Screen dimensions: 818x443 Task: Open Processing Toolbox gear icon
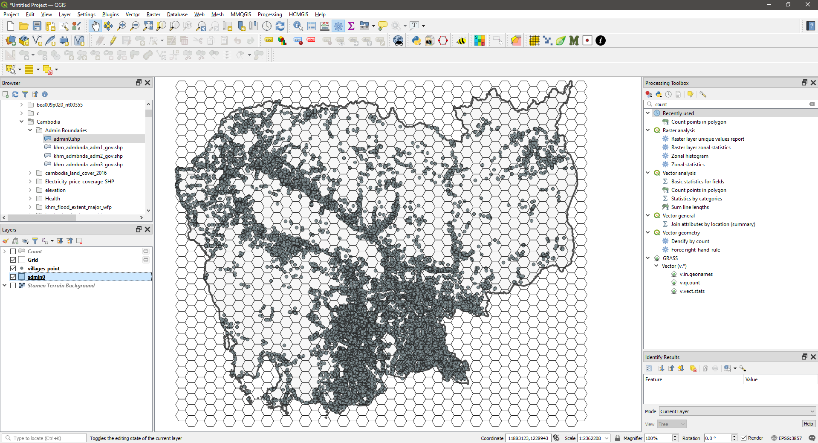point(338,26)
